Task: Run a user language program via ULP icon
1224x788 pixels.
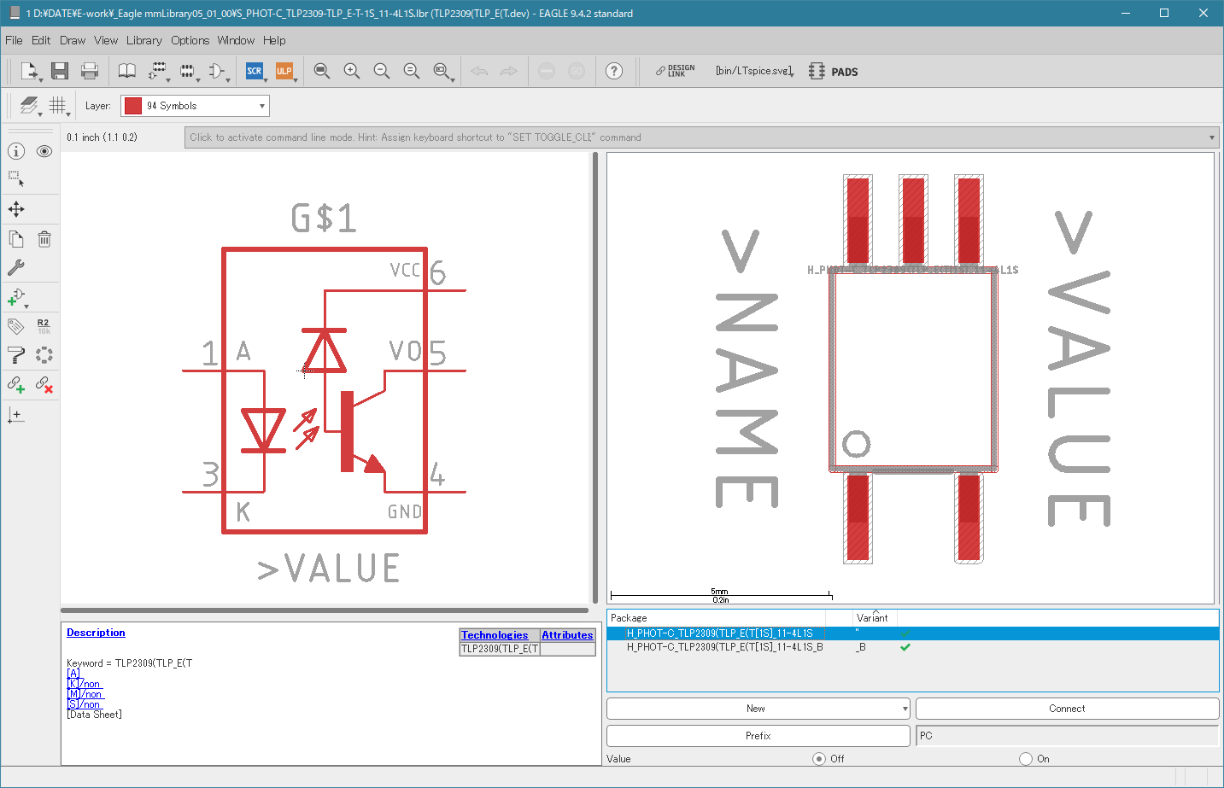Action: coord(284,71)
